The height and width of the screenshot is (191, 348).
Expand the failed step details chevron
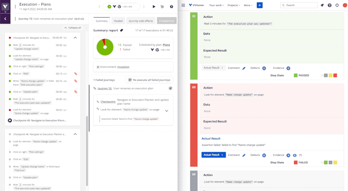tap(166, 110)
